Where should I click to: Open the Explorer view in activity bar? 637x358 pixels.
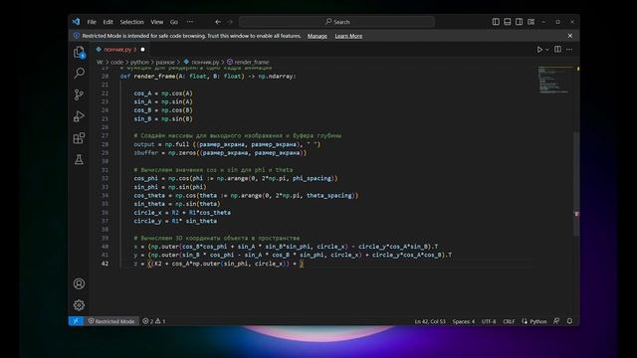coord(79,53)
